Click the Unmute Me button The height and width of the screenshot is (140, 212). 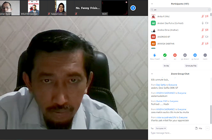(x=191, y=66)
